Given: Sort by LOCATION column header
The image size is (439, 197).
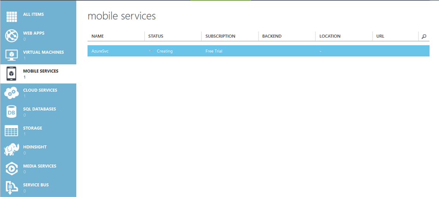Looking at the screenshot, I should click(330, 36).
